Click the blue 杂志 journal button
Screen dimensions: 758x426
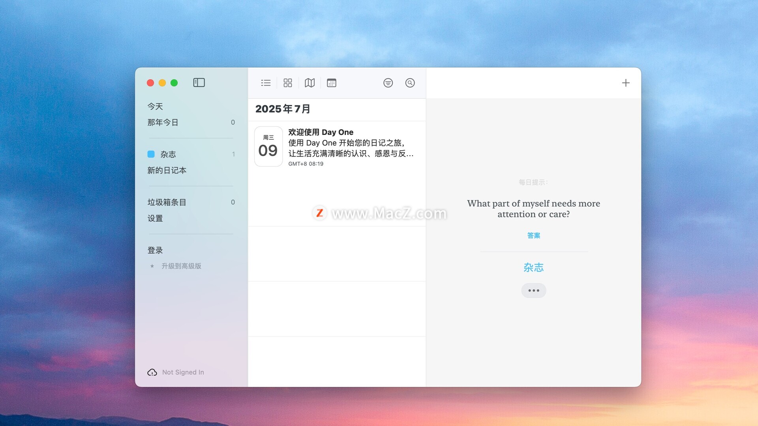pyautogui.click(x=534, y=267)
